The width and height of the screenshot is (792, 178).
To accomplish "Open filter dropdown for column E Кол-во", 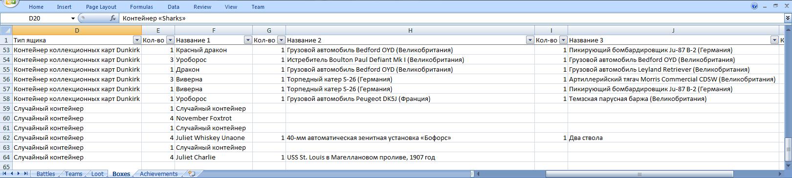I will point(170,40).
